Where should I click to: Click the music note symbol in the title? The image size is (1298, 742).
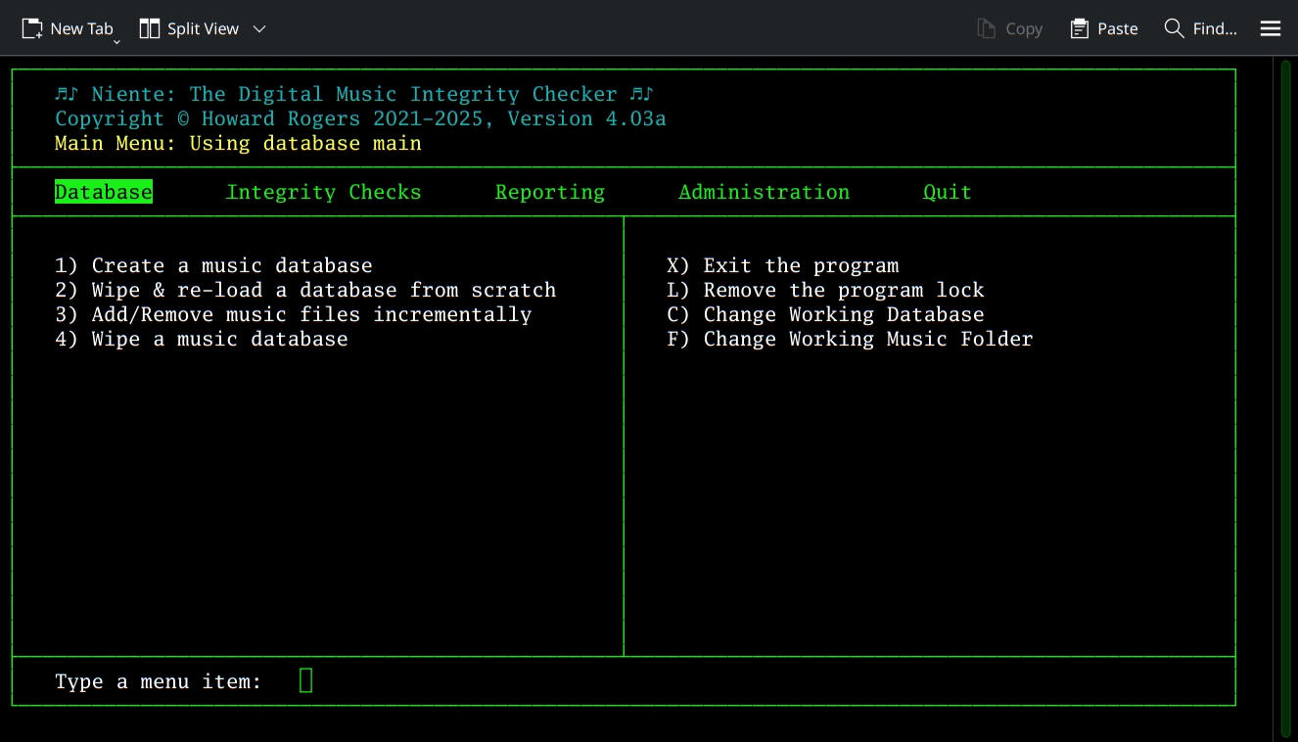coord(67,93)
